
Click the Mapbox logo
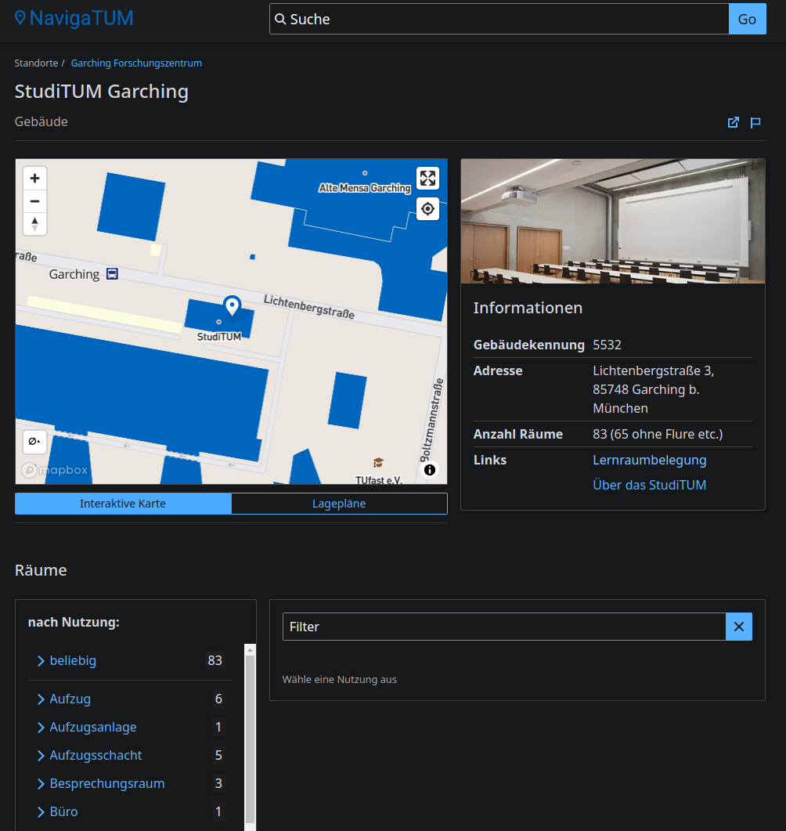[55, 470]
